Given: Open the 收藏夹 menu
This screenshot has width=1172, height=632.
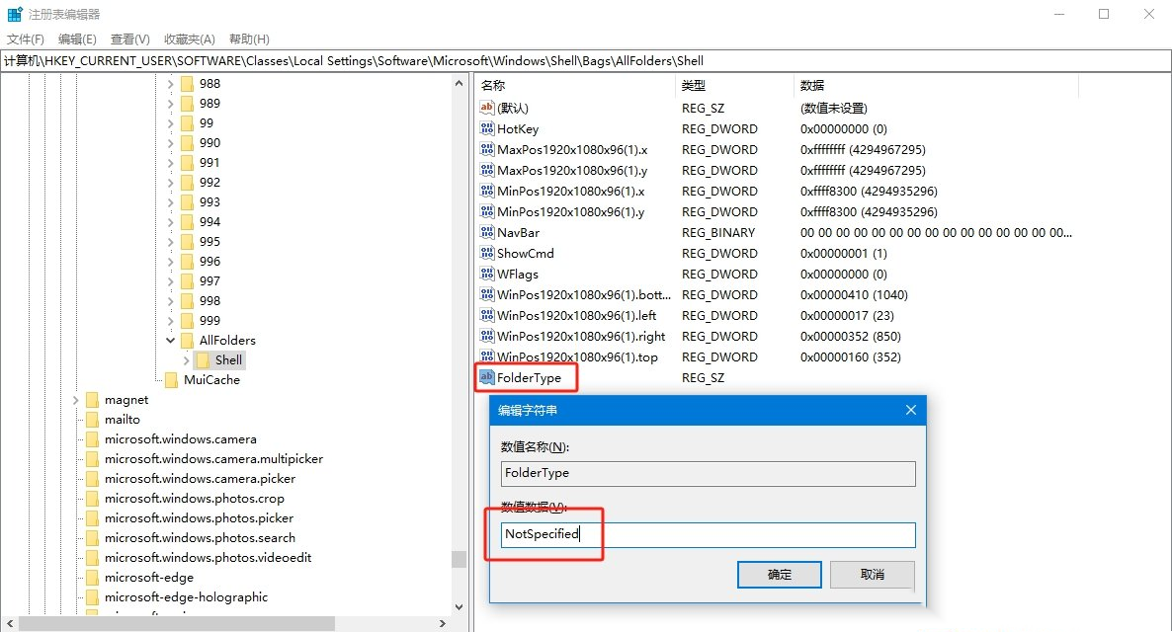Looking at the screenshot, I should [x=188, y=39].
